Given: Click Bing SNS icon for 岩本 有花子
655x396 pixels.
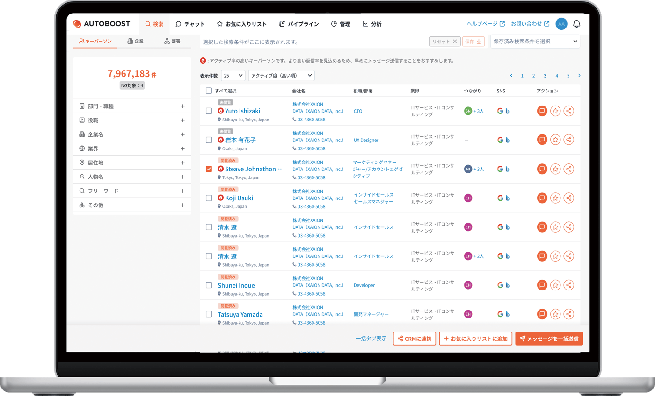Looking at the screenshot, I should [x=508, y=140].
